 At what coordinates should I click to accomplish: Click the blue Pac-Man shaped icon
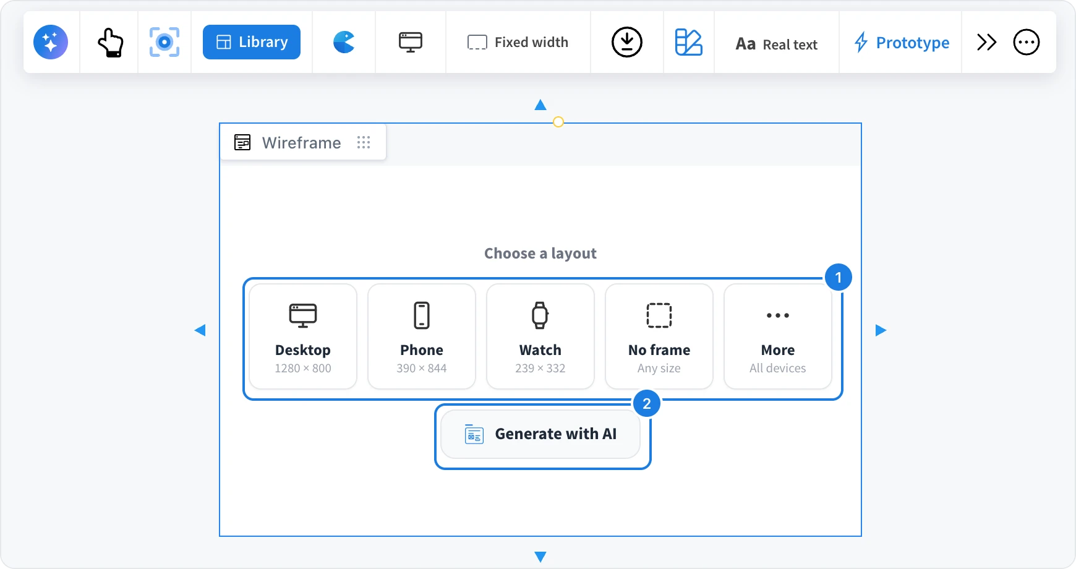coord(344,42)
